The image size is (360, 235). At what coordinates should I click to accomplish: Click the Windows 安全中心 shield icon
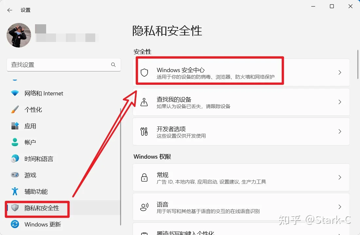144,73
